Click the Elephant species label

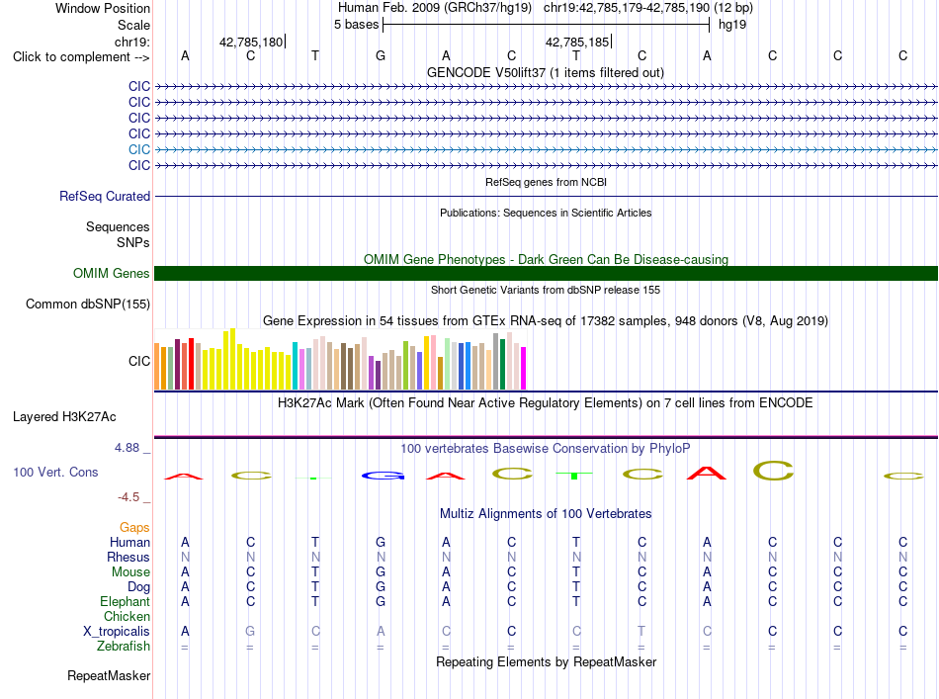[125, 602]
